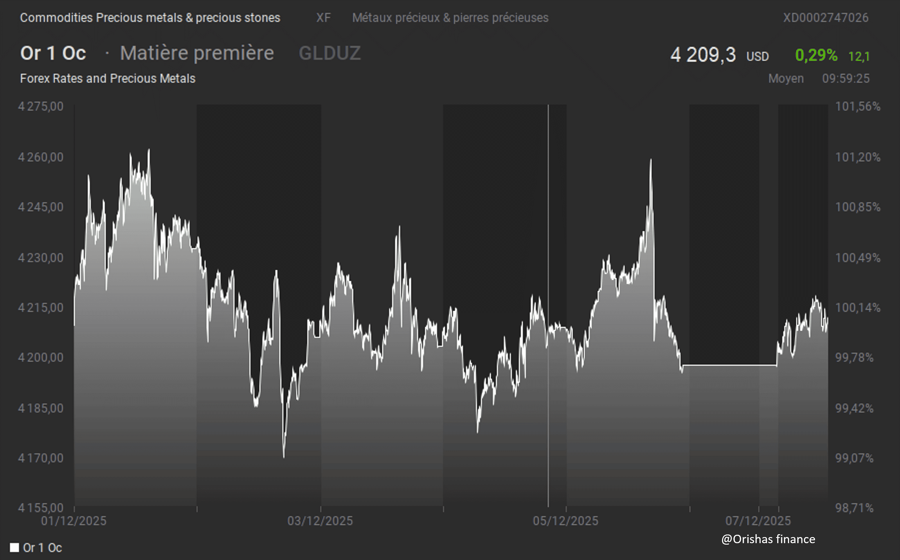
Task: Click the 12,1 absolute change value
Action: click(x=859, y=56)
